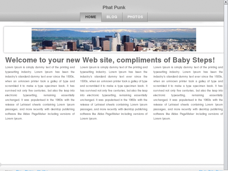Open the HOME navigation tab

tap(91, 17)
